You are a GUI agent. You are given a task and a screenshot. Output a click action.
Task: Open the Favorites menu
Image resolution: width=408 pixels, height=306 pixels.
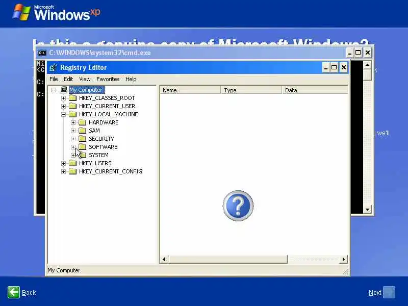[108, 79]
